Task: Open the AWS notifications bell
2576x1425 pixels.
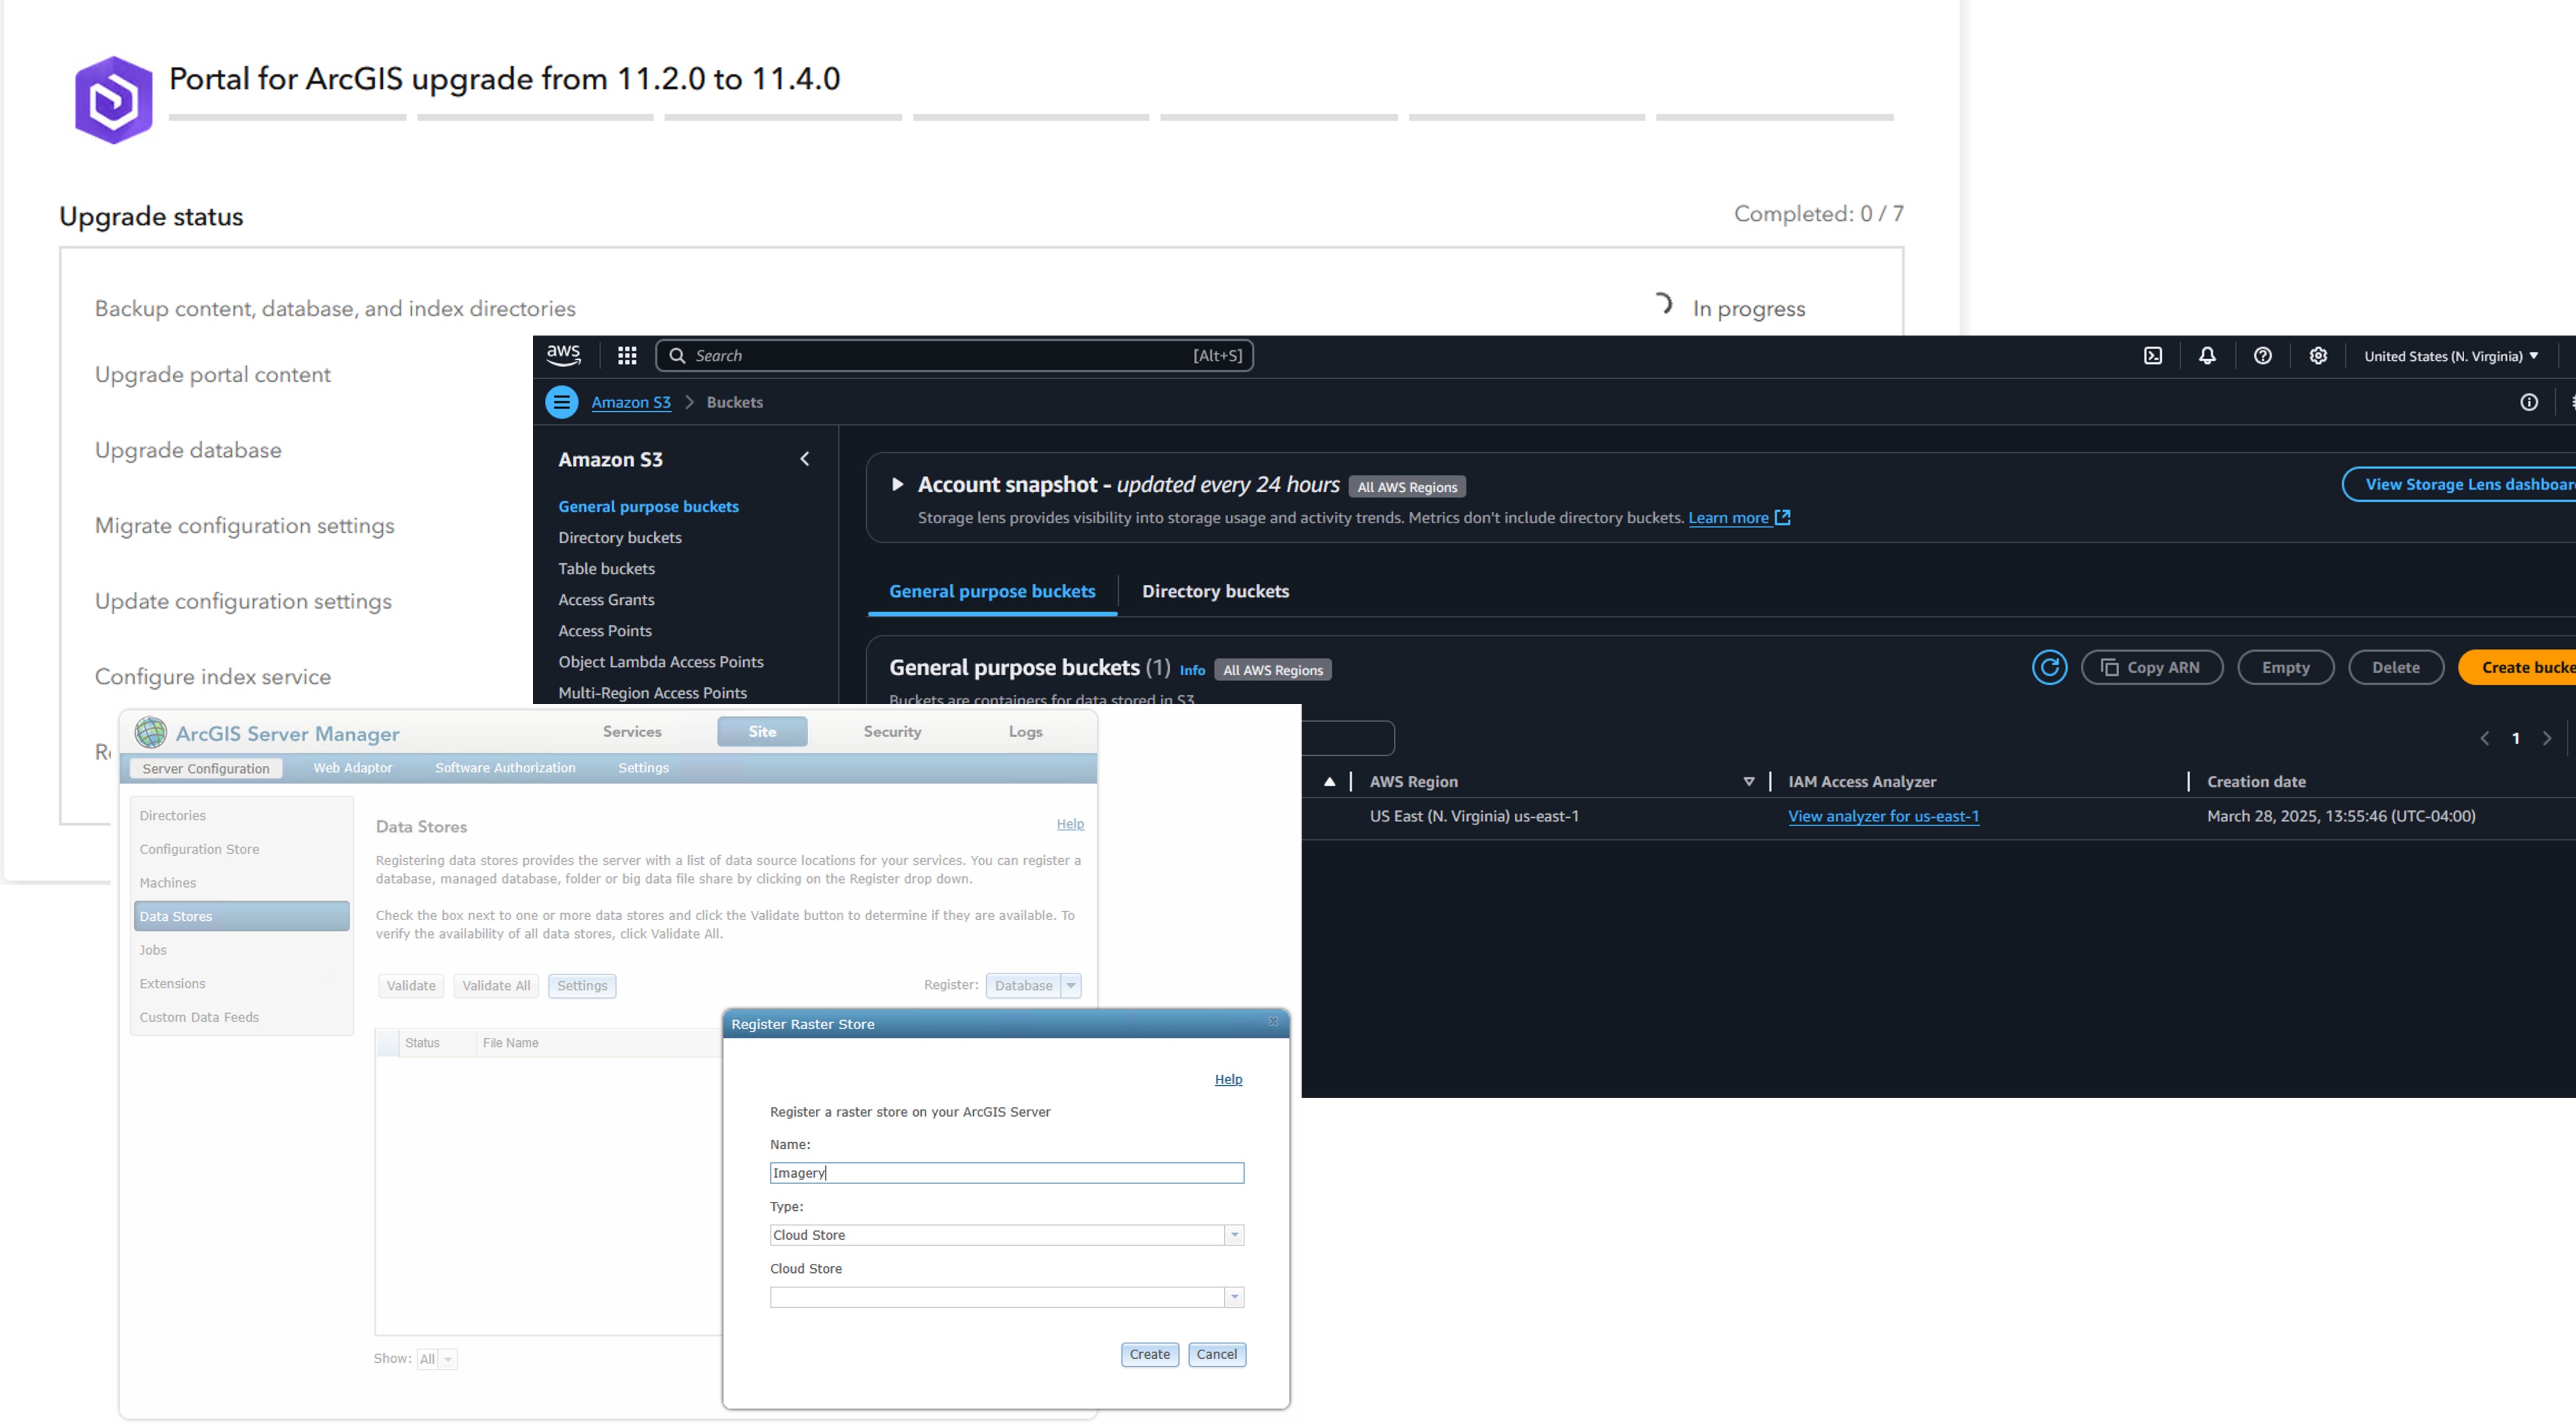Action: pos(2207,356)
